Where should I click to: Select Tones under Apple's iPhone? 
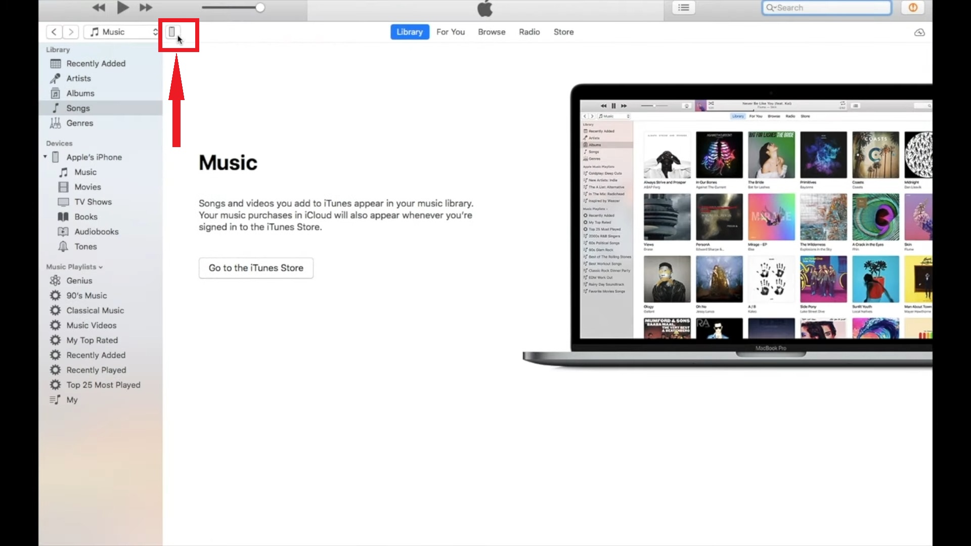pos(85,247)
